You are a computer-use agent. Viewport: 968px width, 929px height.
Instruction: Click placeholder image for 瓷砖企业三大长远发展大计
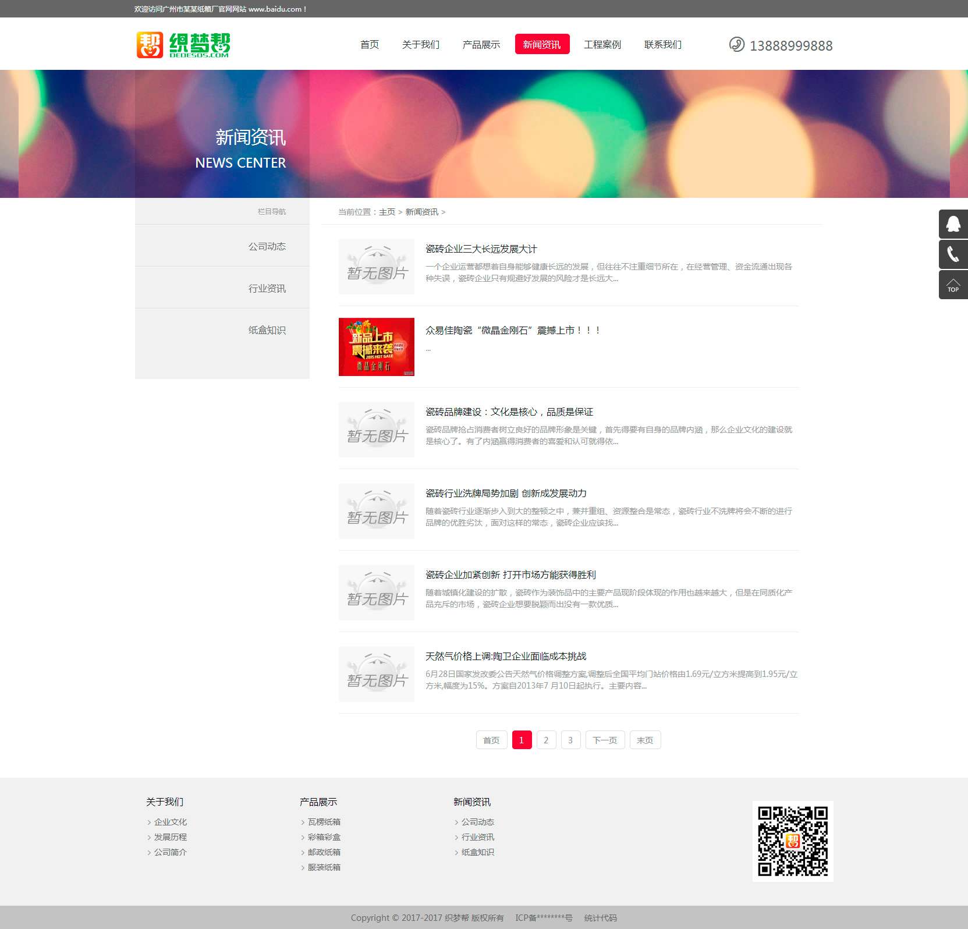pos(376,267)
